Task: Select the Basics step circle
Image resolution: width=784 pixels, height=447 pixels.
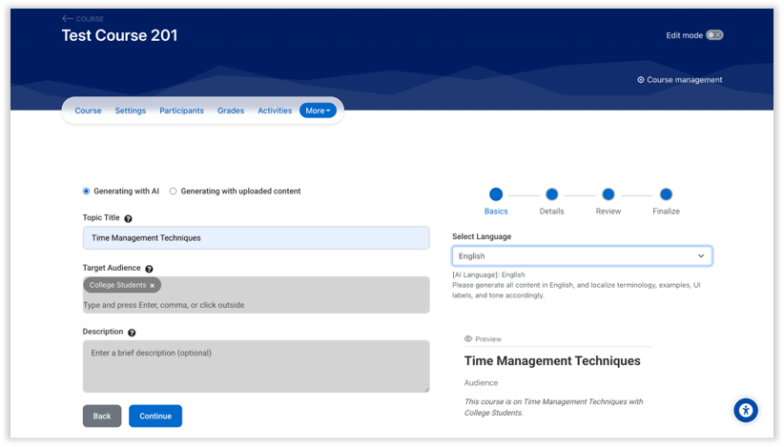Action: [496, 194]
